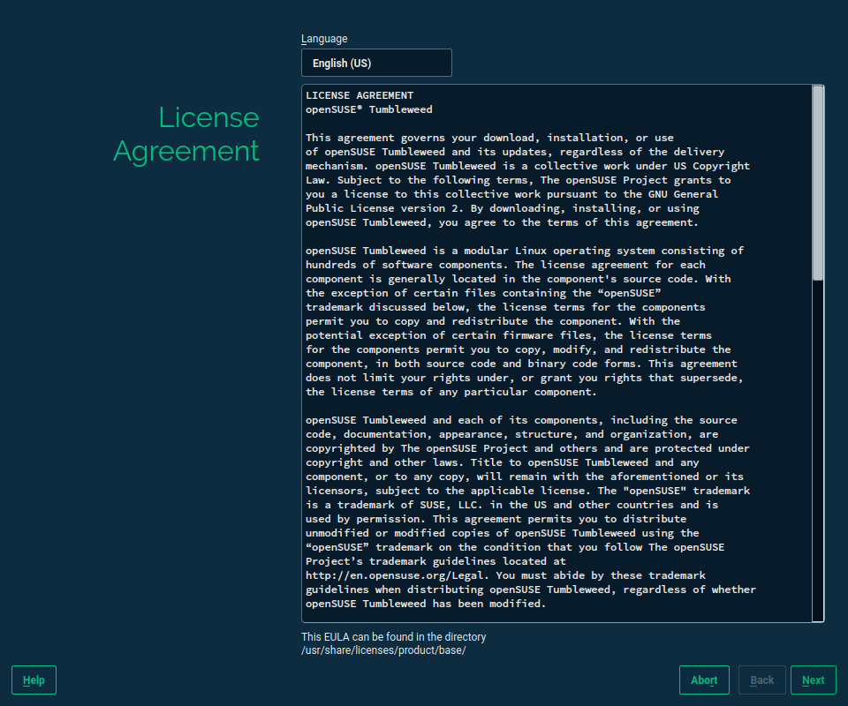Click the openSUSE® Tumbleweed line under the heading
This screenshot has width=848, height=706.
pos(369,109)
